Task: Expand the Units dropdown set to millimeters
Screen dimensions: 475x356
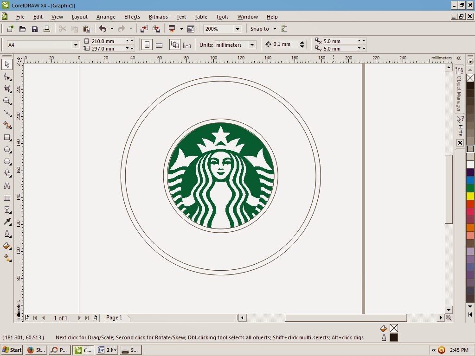Action: [251, 44]
